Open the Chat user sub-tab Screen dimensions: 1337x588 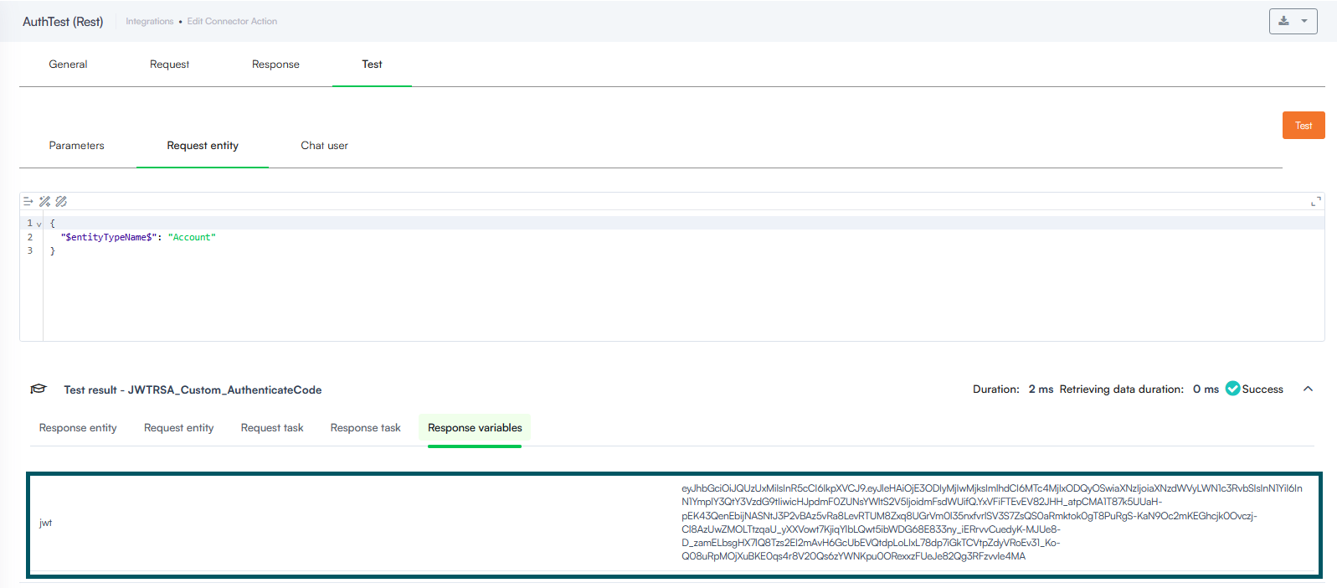(324, 146)
